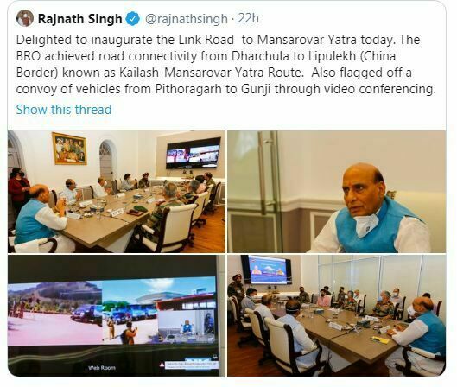Viewport: 457px width, 387px height.
Task: Open bottom-right meeting table photo
Action: pos(337,315)
